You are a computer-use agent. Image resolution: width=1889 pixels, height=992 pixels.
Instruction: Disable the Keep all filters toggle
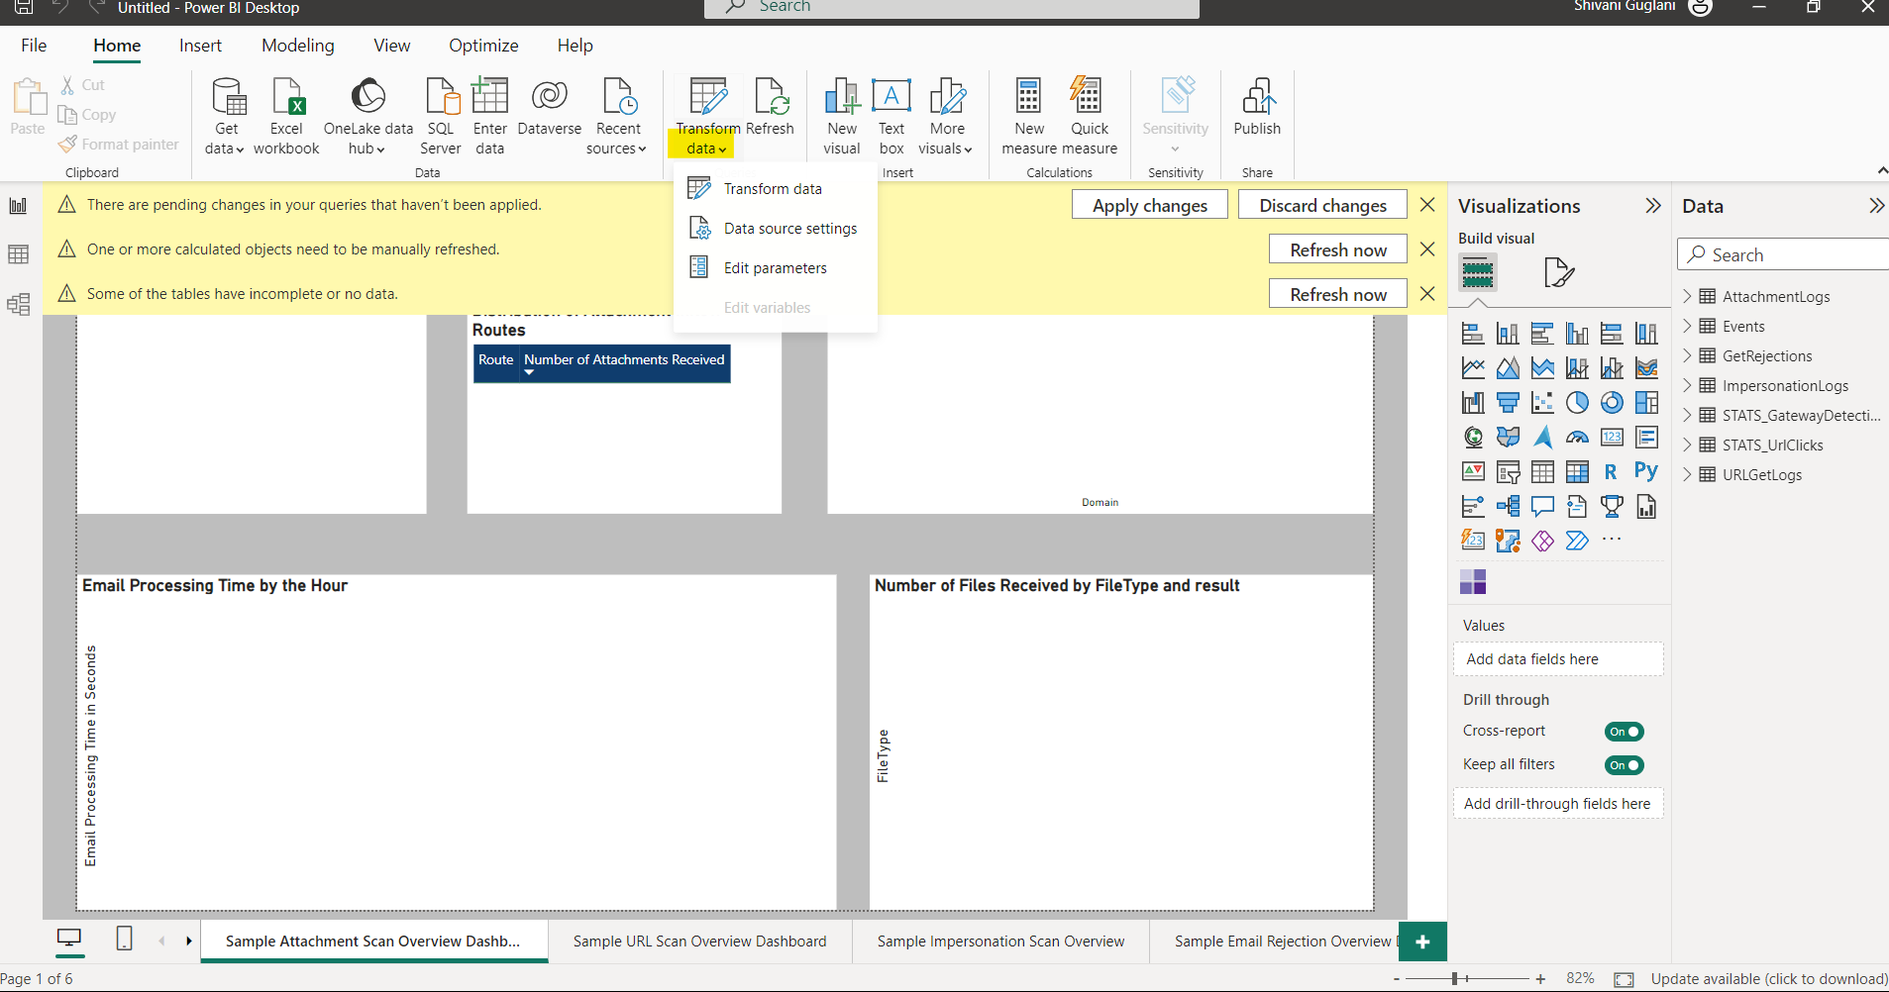pos(1624,765)
